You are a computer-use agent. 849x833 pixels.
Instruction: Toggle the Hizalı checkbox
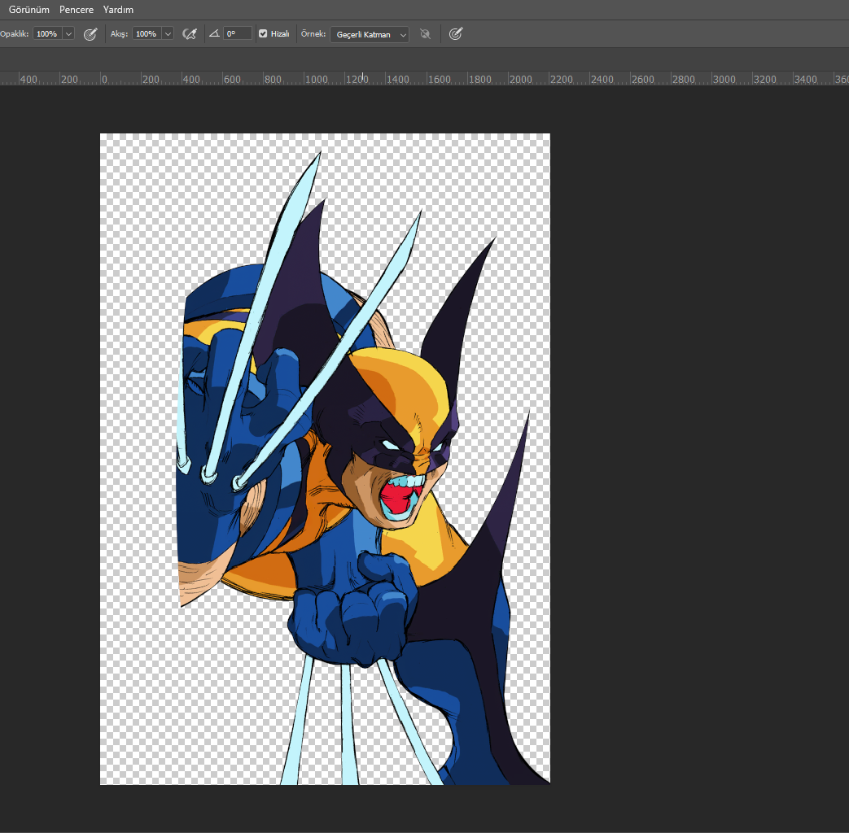click(x=263, y=33)
